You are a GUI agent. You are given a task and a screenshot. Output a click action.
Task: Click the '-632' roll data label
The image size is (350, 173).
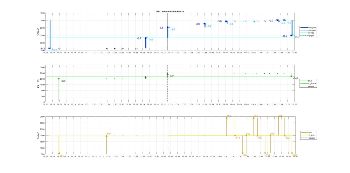pos(287,138)
